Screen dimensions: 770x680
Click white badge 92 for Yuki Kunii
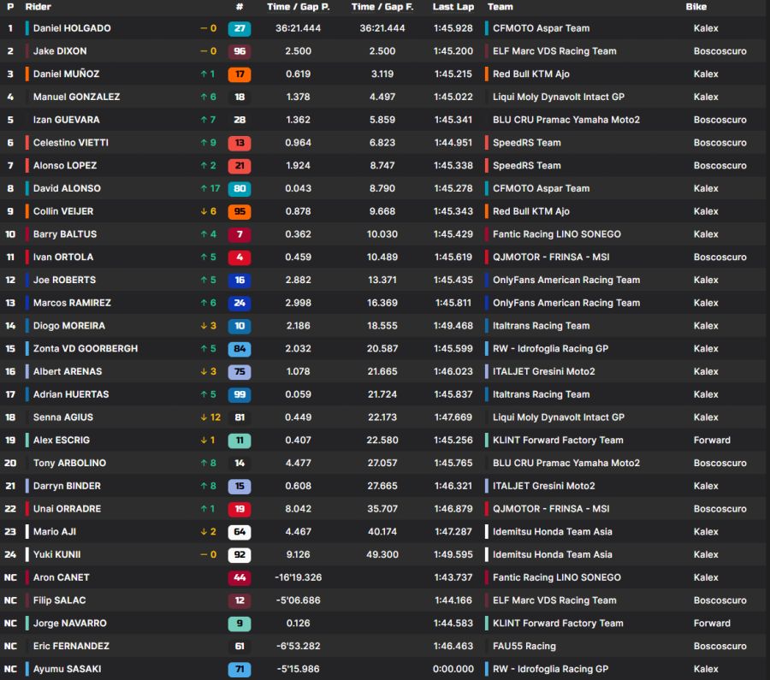[240, 555]
